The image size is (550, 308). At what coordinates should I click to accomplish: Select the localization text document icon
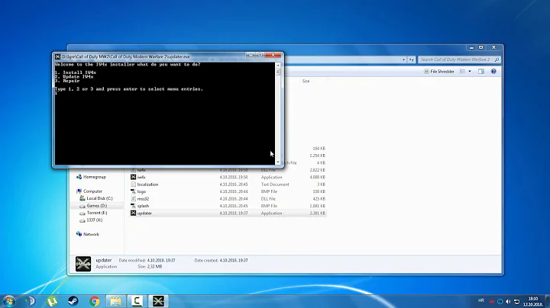coord(133,184)
